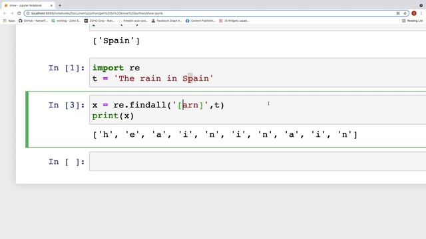Open the Chrome profile avatar
Screen dimensions: 426x239
coord(414,13)
